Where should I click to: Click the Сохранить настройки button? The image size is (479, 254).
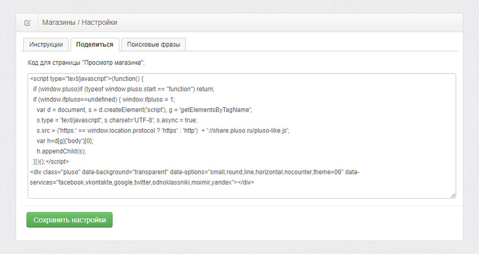click(x=70, y=220)
